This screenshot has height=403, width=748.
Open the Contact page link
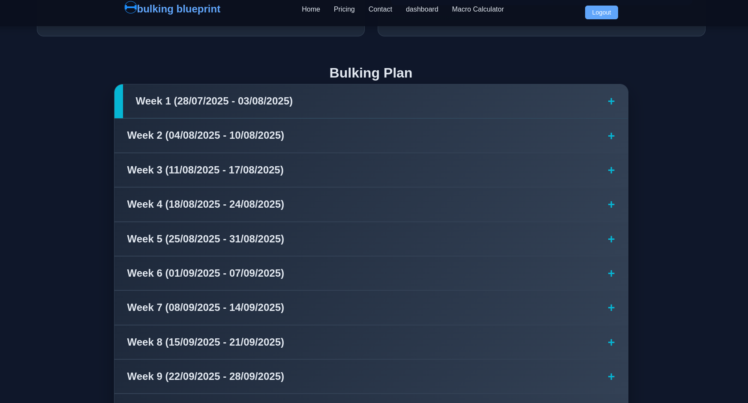tap(380, 9)
